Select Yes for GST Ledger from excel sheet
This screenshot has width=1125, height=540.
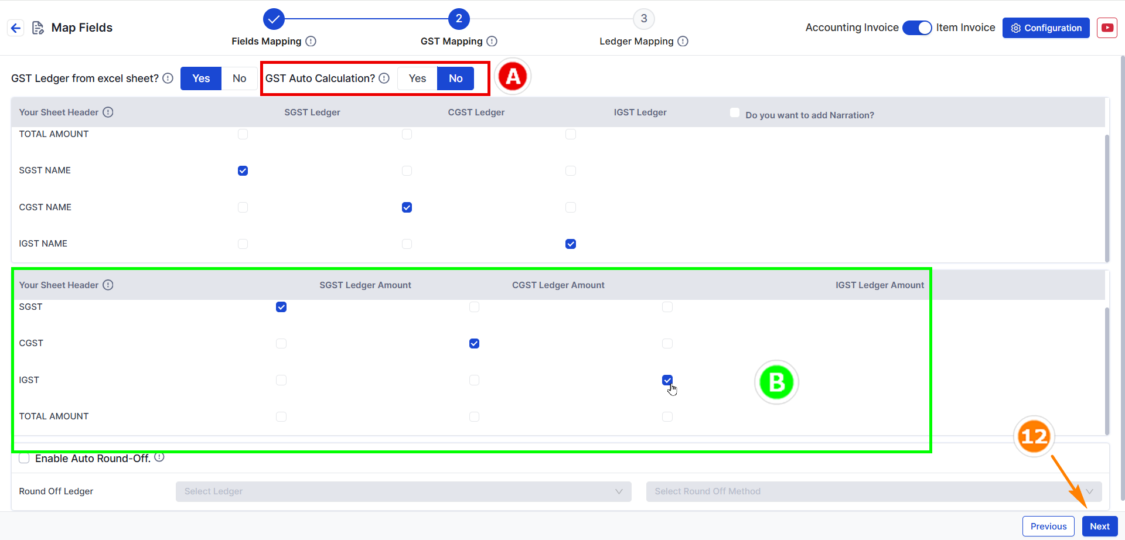tap(201, 78)
